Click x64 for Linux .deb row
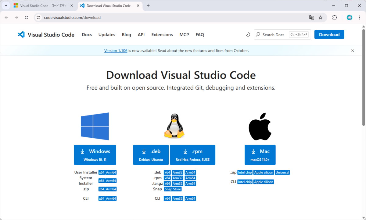The height and width of the screenshot is (220, 366). coord(167,172)
